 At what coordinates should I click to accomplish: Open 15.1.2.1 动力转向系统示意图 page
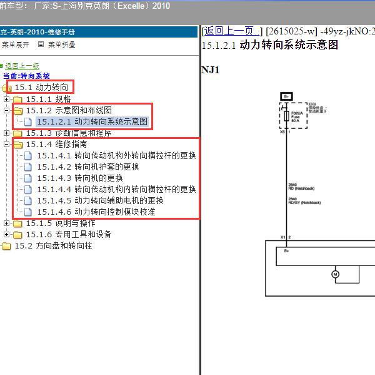(x=92, y=121)
